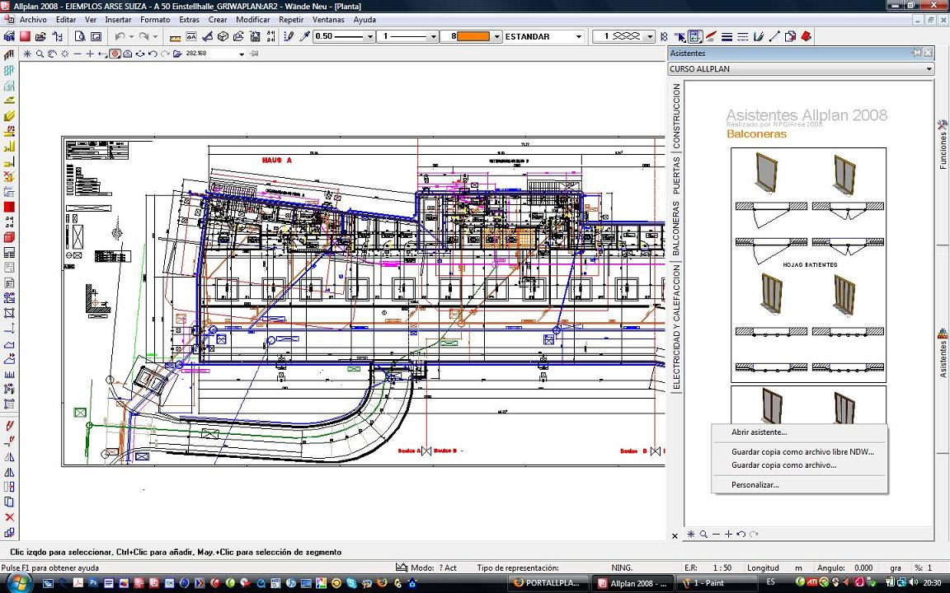The height and width of the screenshot is (593, 950).
Task: Open the line type 1 dropdown
Action: point(433,36)
